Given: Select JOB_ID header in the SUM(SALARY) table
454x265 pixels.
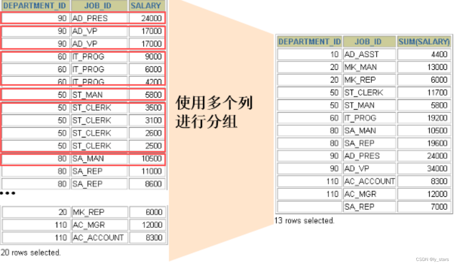Looking at the screenshot, I should point(369,42).
